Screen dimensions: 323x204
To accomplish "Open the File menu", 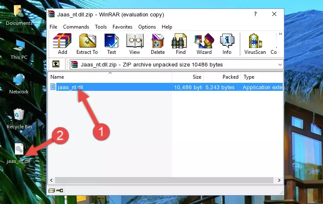I will coord(53,27).
